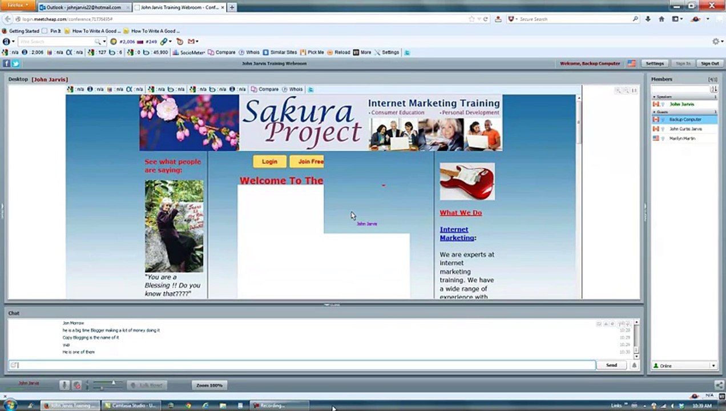Open the Windows Start button
Viewport: 726px width, 411px height.
tap(10, 405)
